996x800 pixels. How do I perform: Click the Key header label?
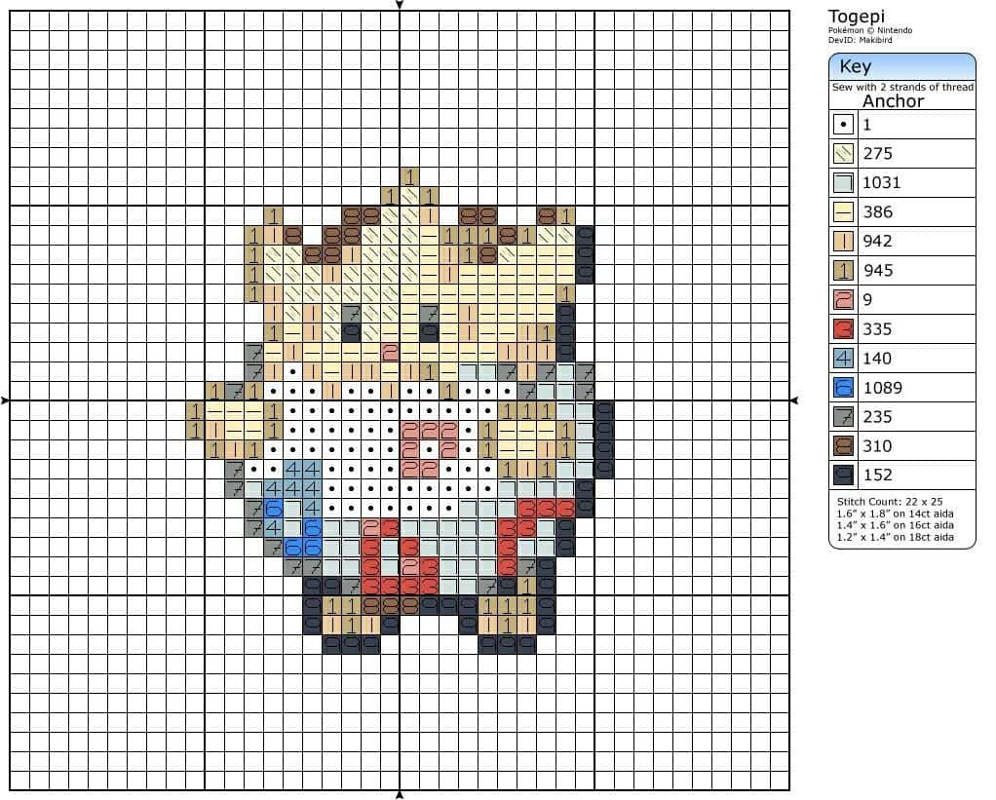pyautogui.click(x=855, y=66)
